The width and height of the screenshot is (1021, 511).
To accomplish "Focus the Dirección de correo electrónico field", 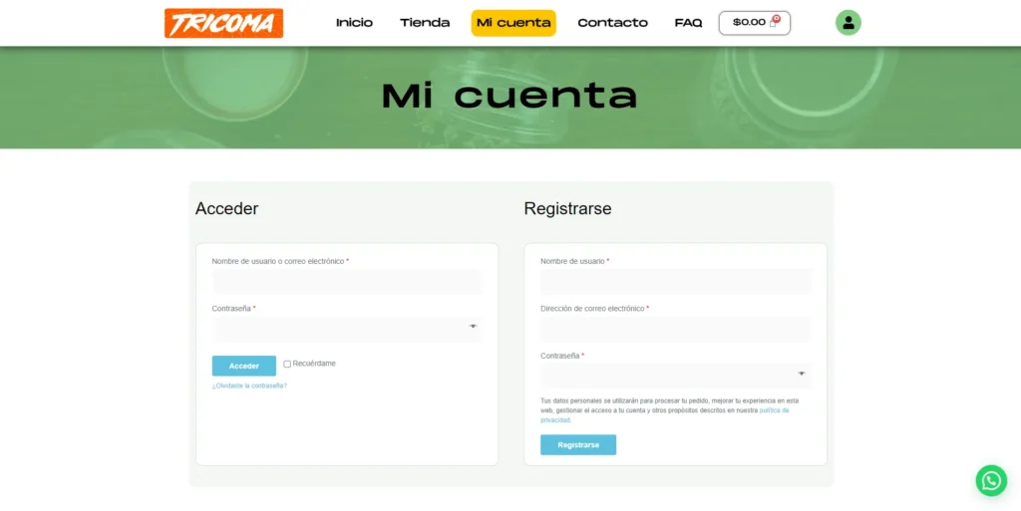I will 676,329.
